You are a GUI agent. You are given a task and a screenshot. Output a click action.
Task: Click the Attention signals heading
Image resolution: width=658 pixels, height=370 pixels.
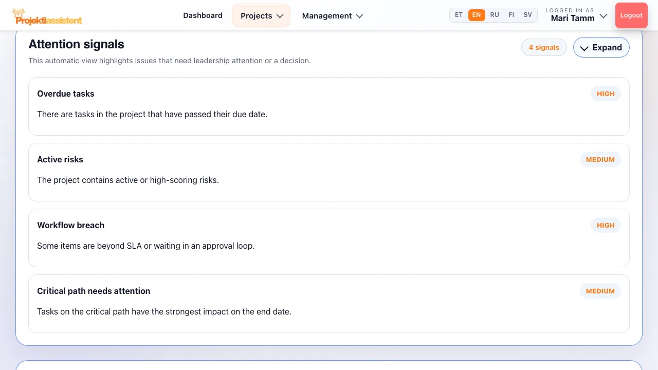(x=76, y=44)
